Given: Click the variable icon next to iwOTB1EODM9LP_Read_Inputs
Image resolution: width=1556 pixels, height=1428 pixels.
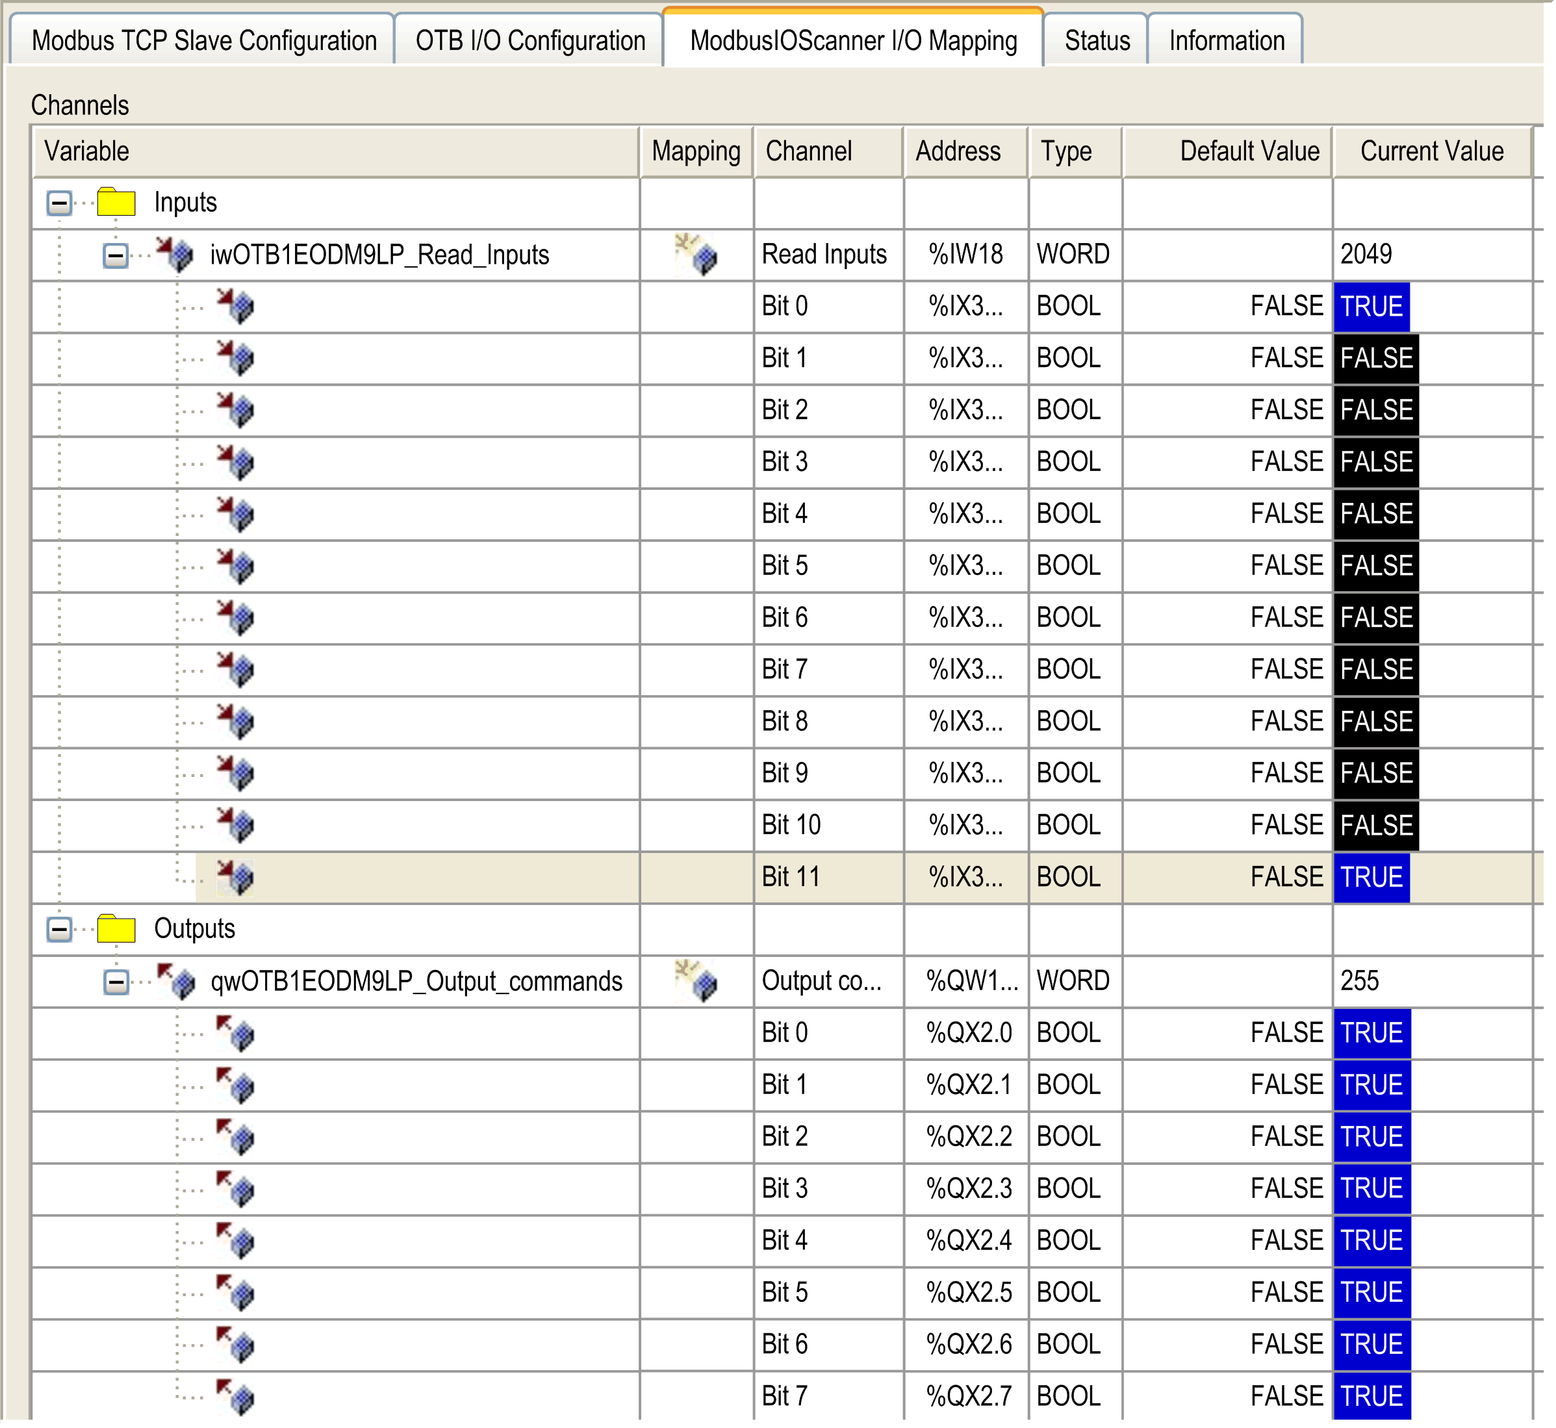Looking at the screenshot, I should (x=178, y=255).
